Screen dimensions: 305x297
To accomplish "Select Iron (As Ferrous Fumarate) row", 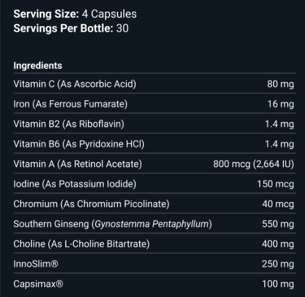I will [154, 104].
